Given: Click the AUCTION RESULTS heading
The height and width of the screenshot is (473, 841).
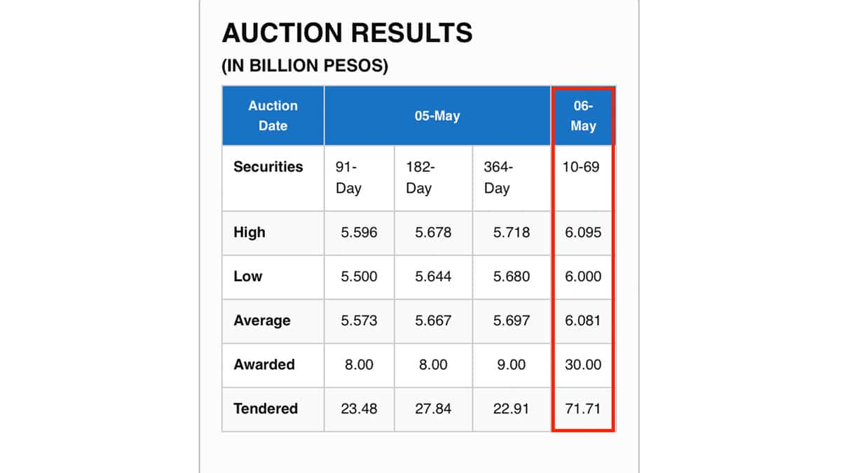Looking at the screenshot, I should click(x=347, y=33).
